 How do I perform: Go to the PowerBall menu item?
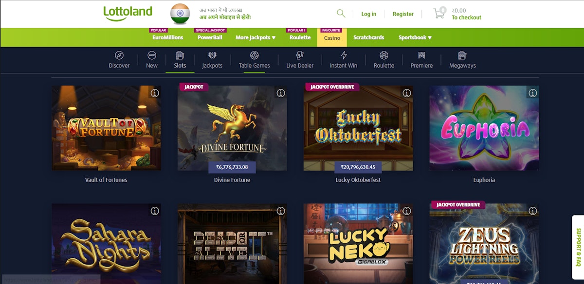(x=210, y=37)
